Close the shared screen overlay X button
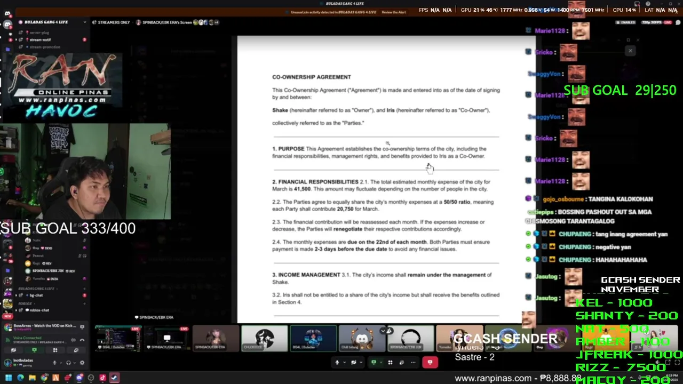Image resolution: width=683 pixels, height=384 pixels. (x=630, y=51)
